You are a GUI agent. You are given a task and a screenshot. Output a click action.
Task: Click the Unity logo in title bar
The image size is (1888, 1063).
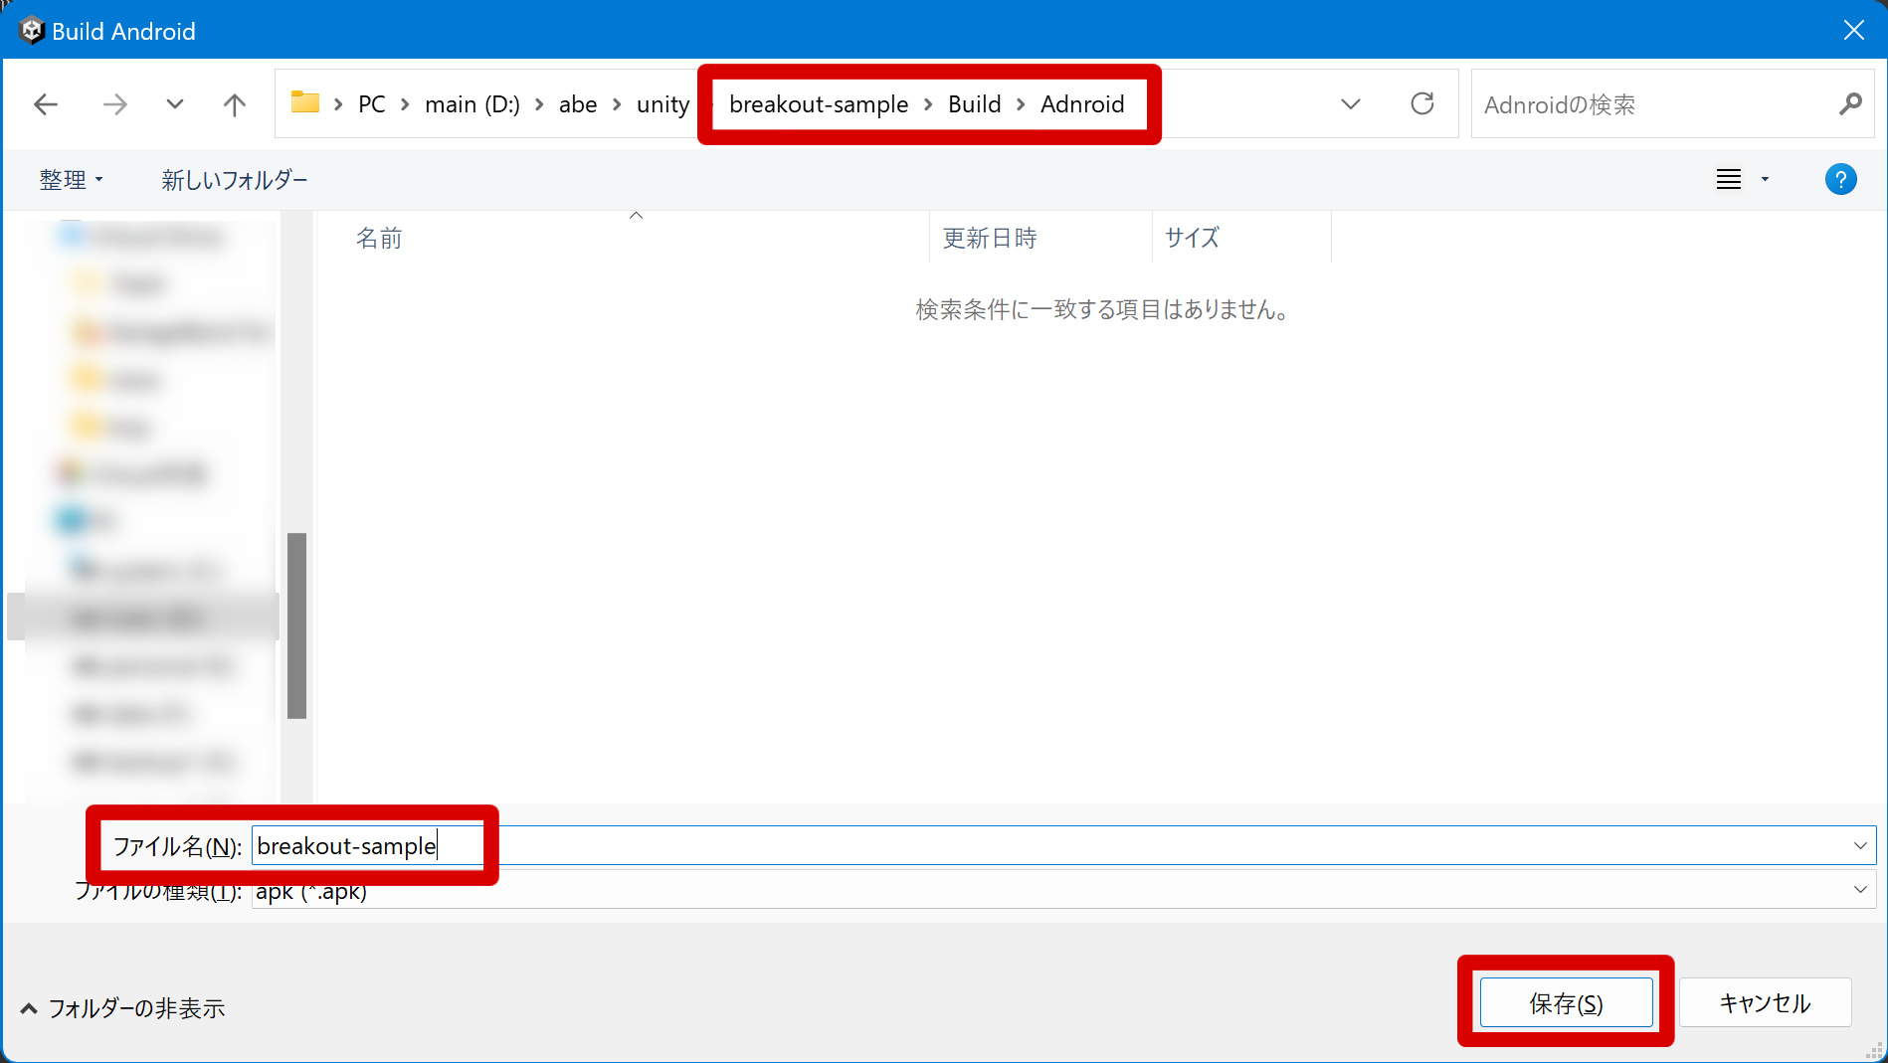coord(31,31)
